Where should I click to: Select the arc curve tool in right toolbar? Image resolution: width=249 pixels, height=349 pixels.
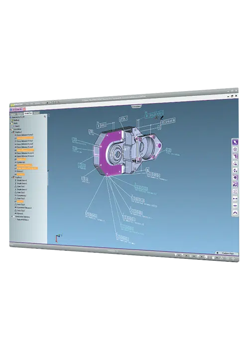click(x=235, y=212)
